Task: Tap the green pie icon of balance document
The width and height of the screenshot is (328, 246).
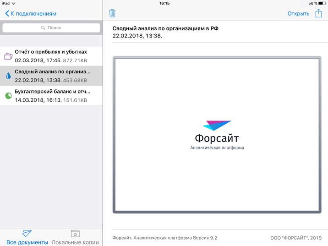Action: tap(8, 96)
